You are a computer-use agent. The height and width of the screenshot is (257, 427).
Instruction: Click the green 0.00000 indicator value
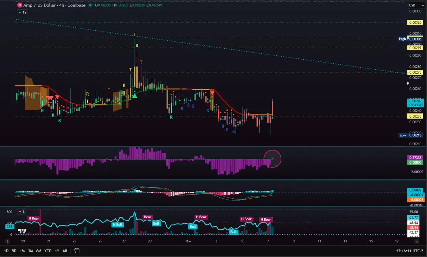(x=415, y=162)
